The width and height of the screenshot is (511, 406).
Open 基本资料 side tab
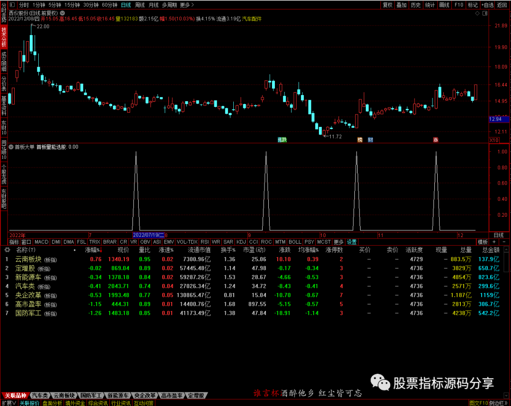coord(4,106)
